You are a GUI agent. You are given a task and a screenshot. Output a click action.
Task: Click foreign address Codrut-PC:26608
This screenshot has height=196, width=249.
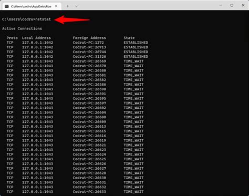click(89, 117)
